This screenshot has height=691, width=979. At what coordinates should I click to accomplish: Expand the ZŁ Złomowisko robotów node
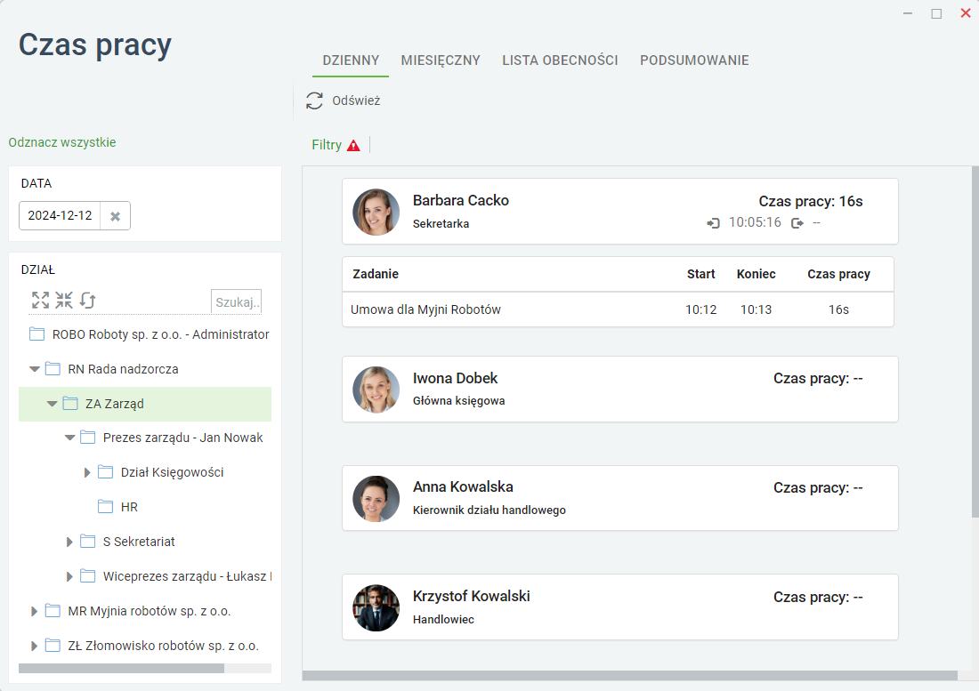(35, 647)
